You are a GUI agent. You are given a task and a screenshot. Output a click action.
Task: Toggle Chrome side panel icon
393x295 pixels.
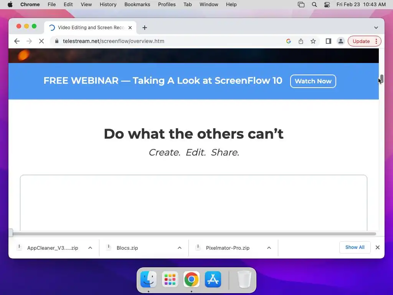[329, 41]
